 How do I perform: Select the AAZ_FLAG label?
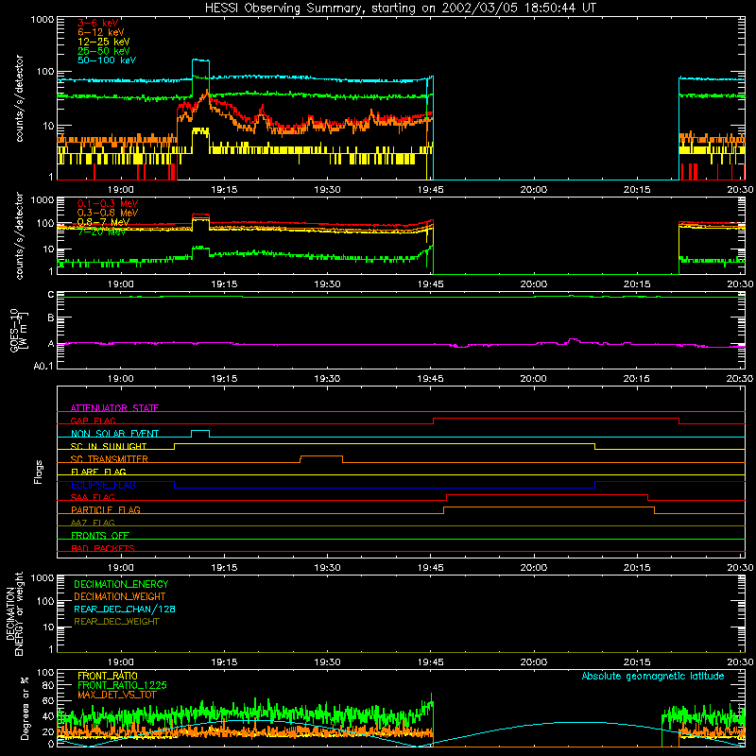tap(93, 523)
